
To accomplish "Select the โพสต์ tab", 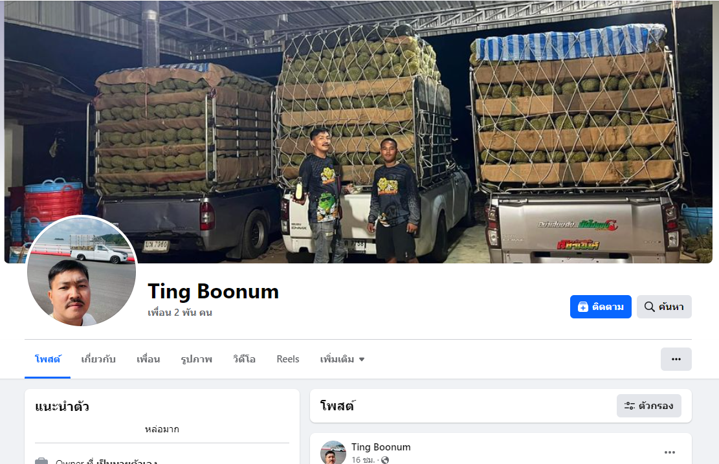I will (47, 359).
